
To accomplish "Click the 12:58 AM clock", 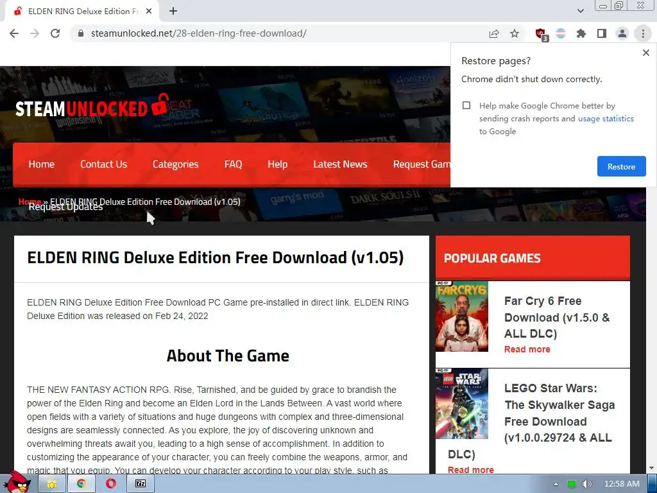I will (622, 484).
